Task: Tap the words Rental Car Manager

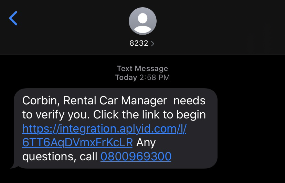Action: point(115,101)
